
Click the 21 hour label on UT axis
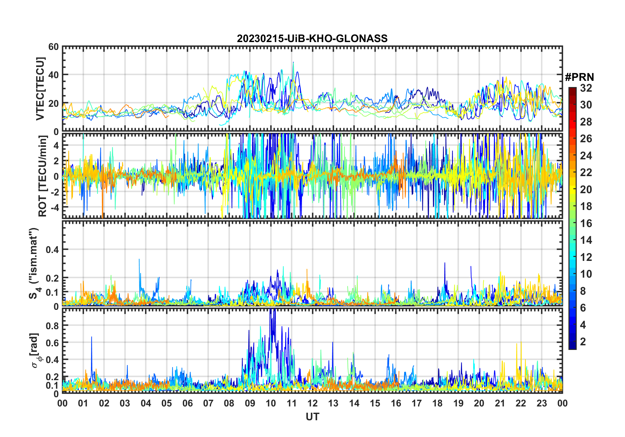click(500, 403)
